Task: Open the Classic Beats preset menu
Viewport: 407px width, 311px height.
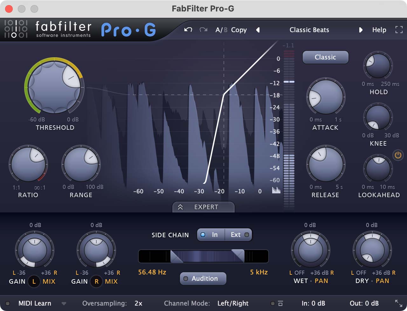Action: 309,30
